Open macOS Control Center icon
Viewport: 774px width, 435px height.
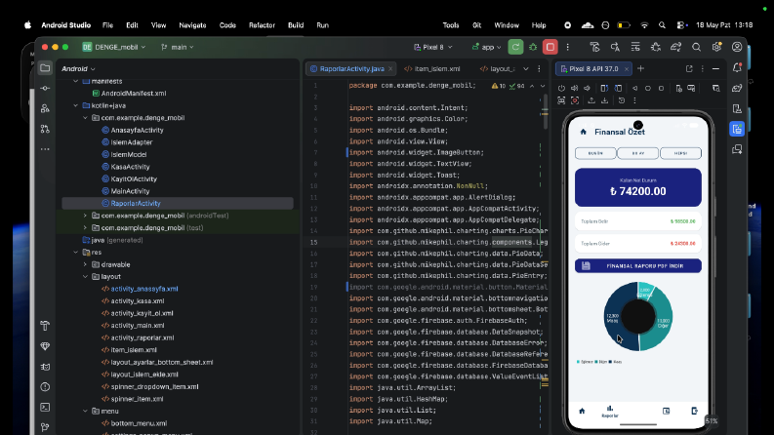pyautogui.click(x=681, y=25)
